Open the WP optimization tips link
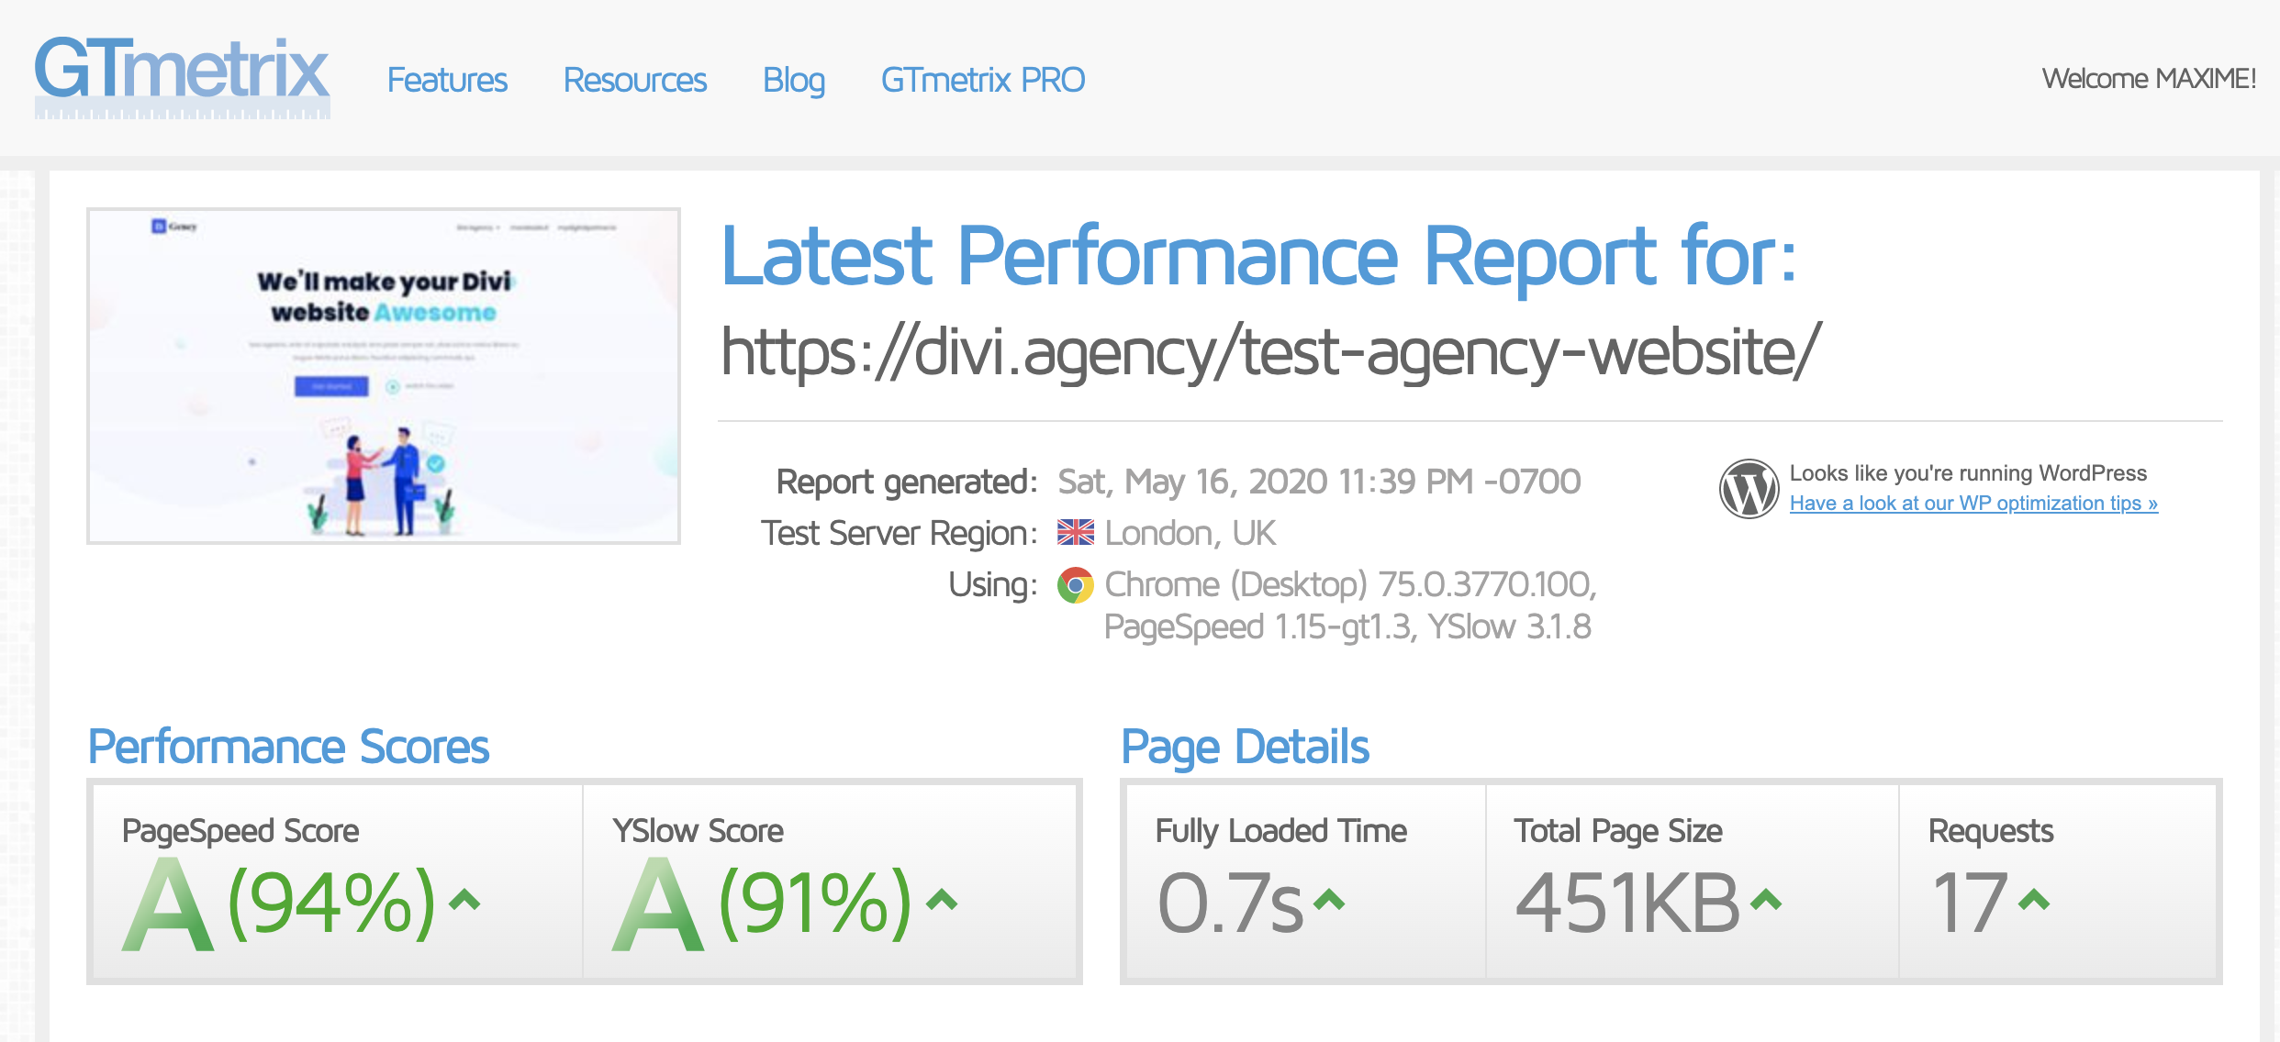The height and width of the screenshot is (1042, 2280). coord(1973,503)
